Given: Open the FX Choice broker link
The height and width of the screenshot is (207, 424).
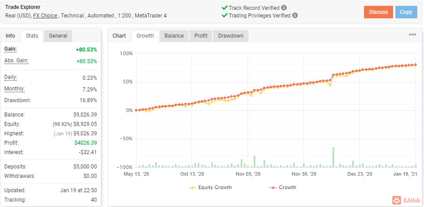Looking at the screenshot, I should pos(45,16).
